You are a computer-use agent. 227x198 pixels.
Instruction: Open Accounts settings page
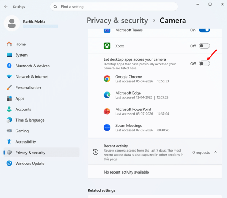[42, 109]
